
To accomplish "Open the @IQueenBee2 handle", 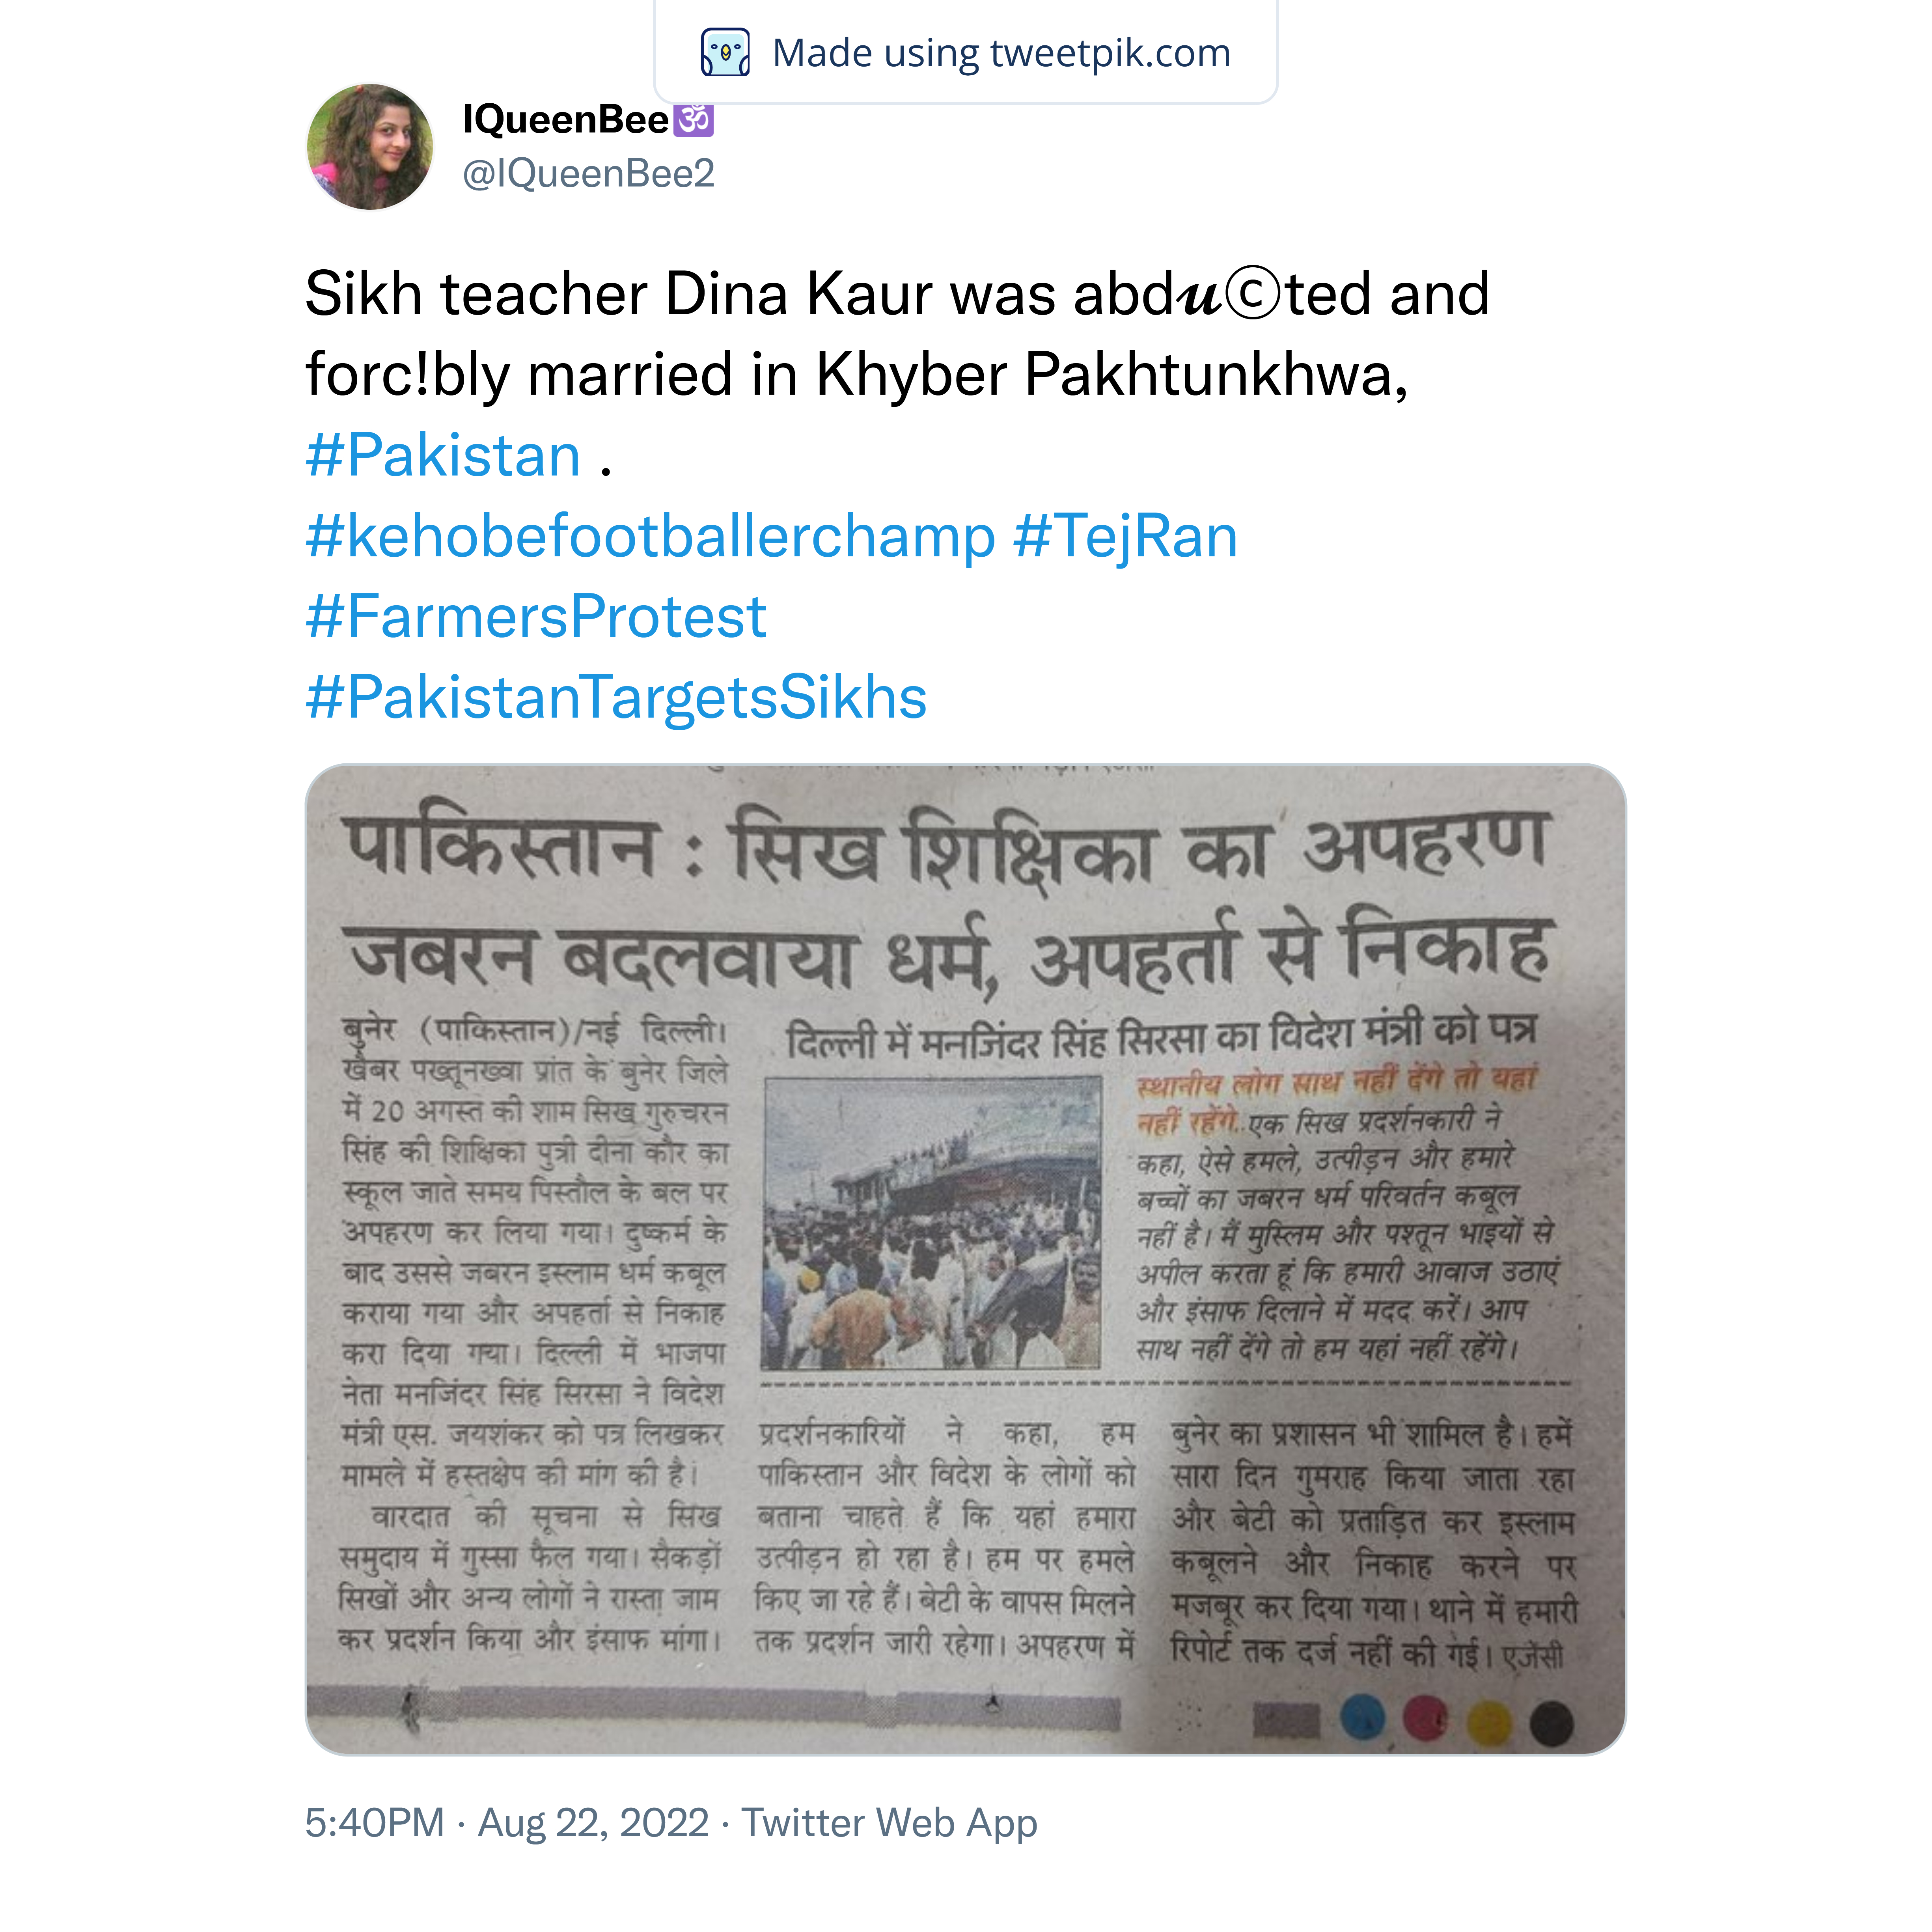I will click(588, 174).
